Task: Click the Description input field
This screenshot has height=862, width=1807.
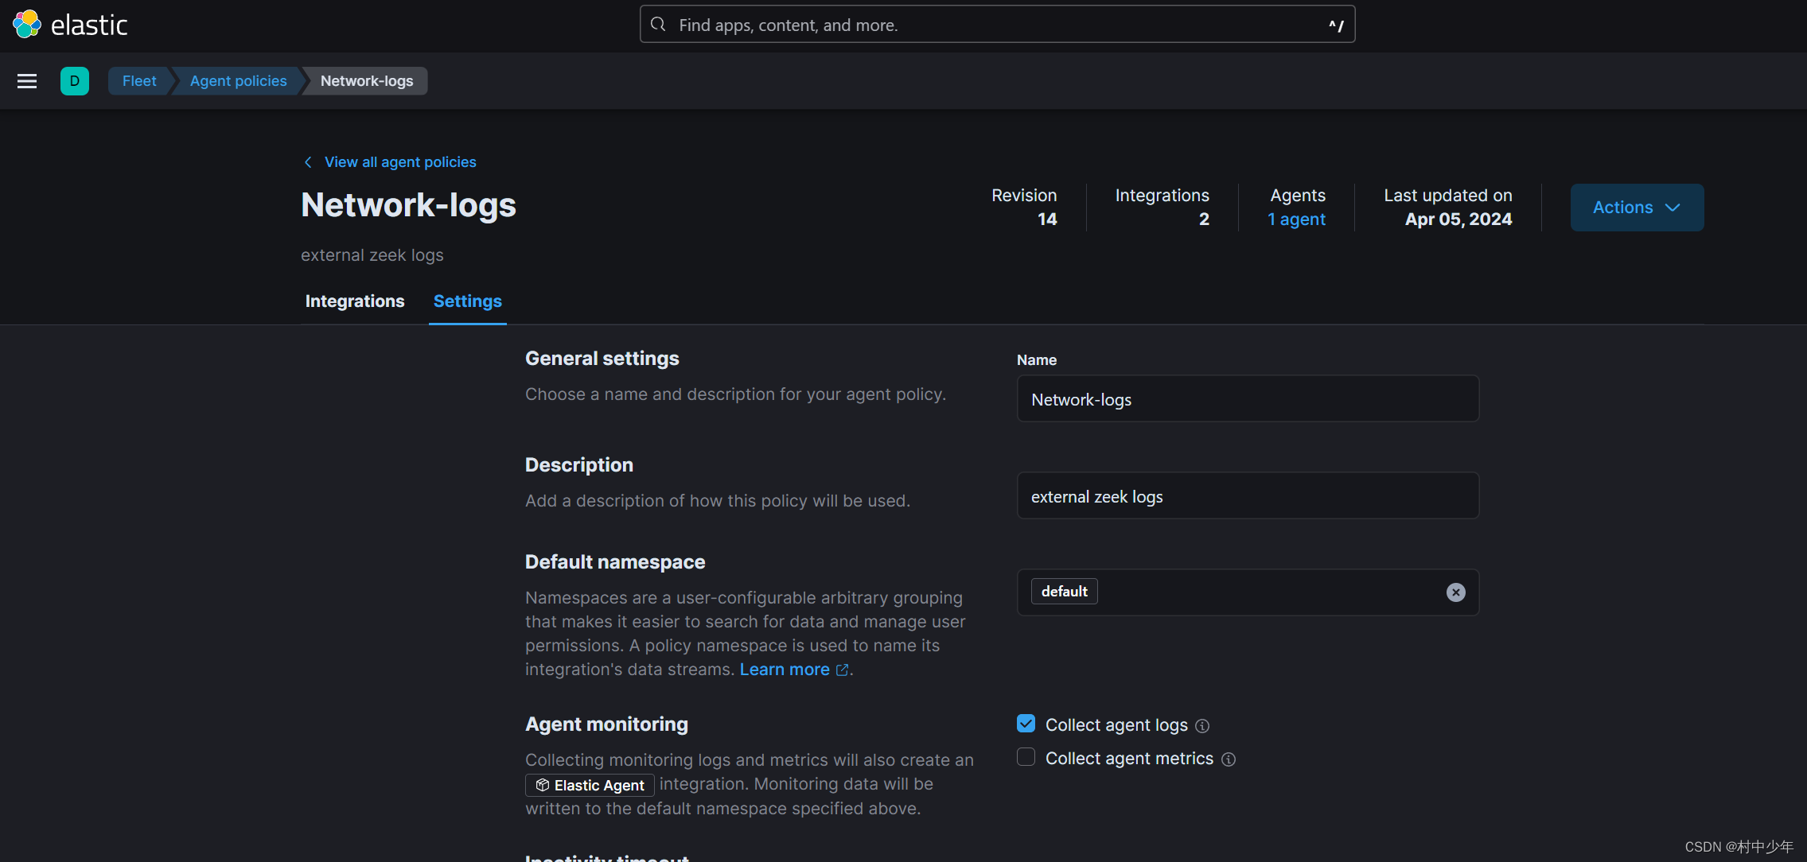Action: (x=1248, y=495)
